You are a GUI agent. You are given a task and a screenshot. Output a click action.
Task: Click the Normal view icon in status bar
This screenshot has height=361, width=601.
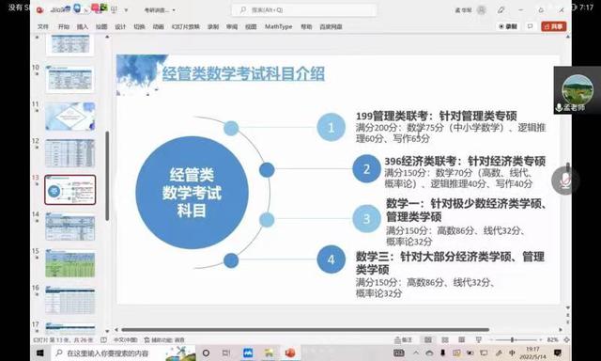(428, 340)
